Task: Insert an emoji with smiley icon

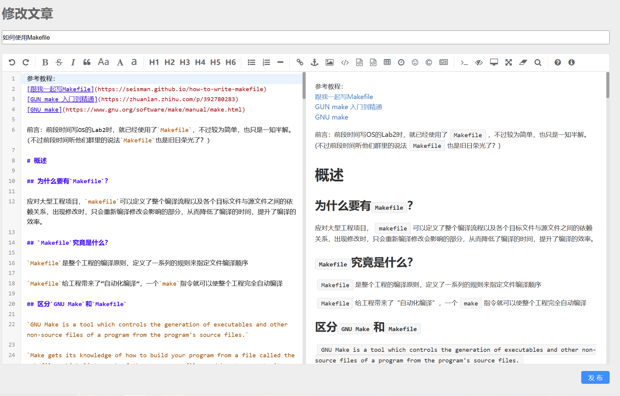Action: pyautogui.click(x=415, y=62)
